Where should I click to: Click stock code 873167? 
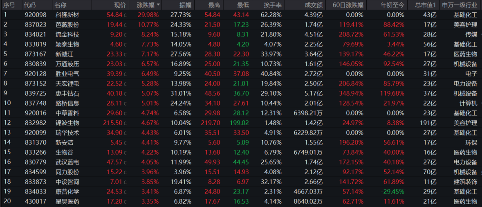[35, 54]
